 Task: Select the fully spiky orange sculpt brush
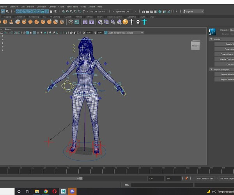(x=30, y=22)
